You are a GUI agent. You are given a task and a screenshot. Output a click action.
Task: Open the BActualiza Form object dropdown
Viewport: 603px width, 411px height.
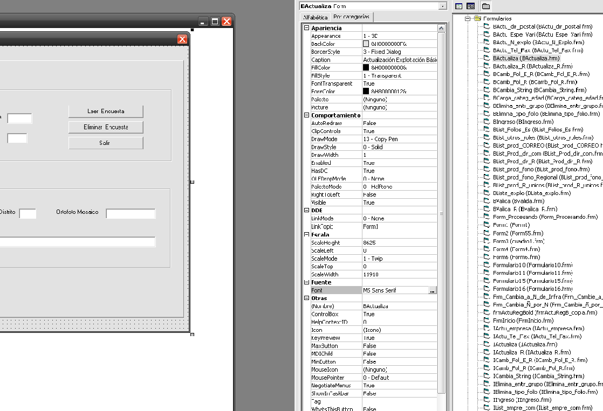(x=443, y=6)
